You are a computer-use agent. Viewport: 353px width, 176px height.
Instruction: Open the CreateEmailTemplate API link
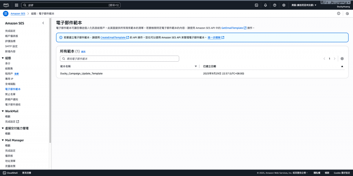click(x=114, y=38)
